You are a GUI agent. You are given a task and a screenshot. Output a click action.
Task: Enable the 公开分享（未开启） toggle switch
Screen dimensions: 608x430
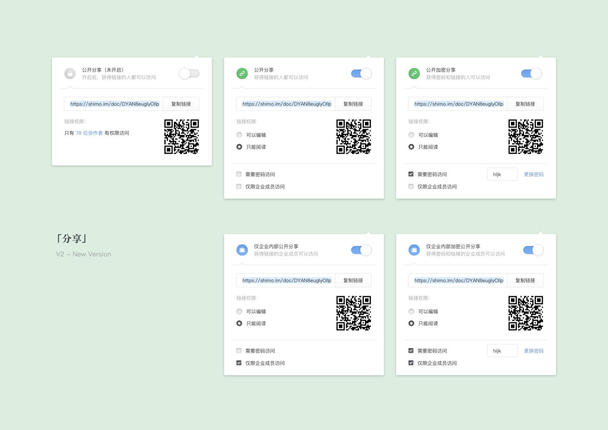click(189, 74)
